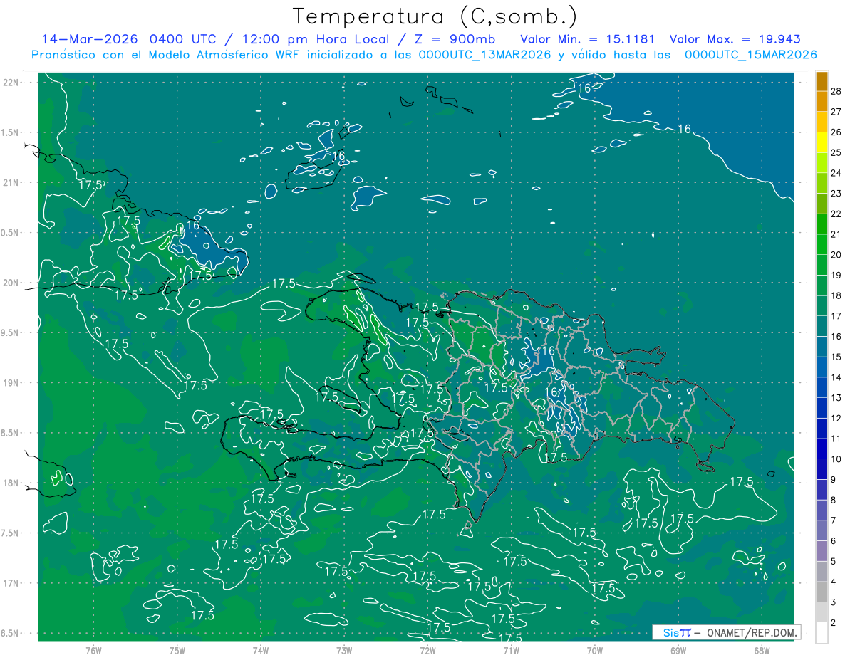Click the "76W" longitude axis label
855x660 pixels.
(x=93, y=650)
